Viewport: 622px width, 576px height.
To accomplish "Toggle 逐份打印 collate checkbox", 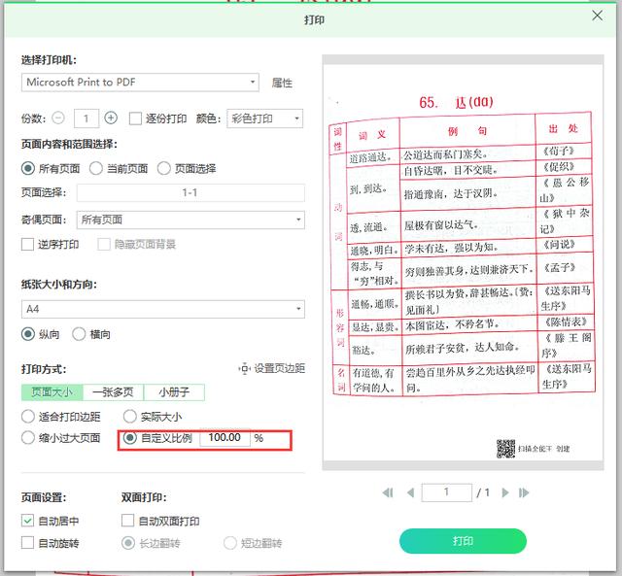I will (x=135, y=119).
